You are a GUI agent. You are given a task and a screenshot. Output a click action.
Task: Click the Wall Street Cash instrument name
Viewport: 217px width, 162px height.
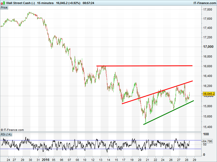tap(20, 3)
